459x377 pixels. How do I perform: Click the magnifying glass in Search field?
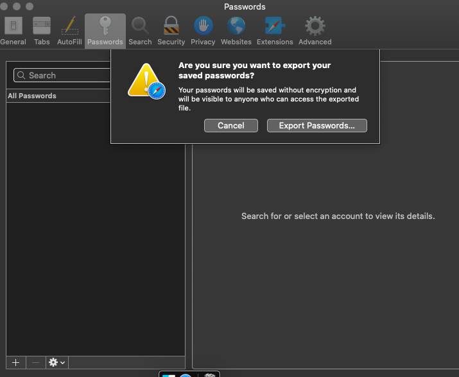(21, 75)
